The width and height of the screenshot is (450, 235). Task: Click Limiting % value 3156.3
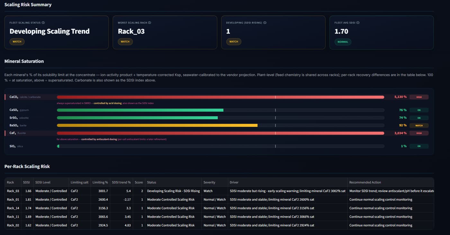pos(100,208)
